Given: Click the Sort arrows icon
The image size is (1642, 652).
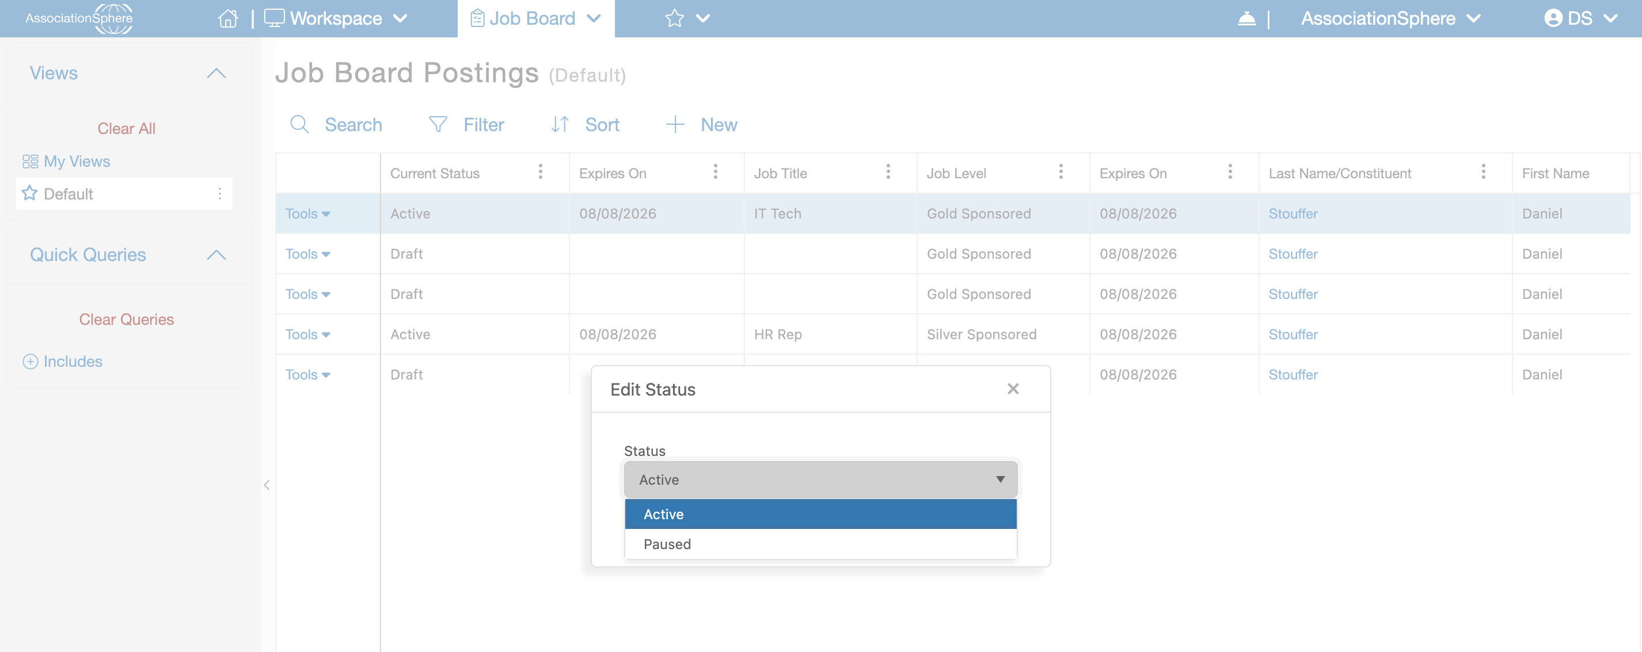Looking at the screenshot, I should (560, 124).
